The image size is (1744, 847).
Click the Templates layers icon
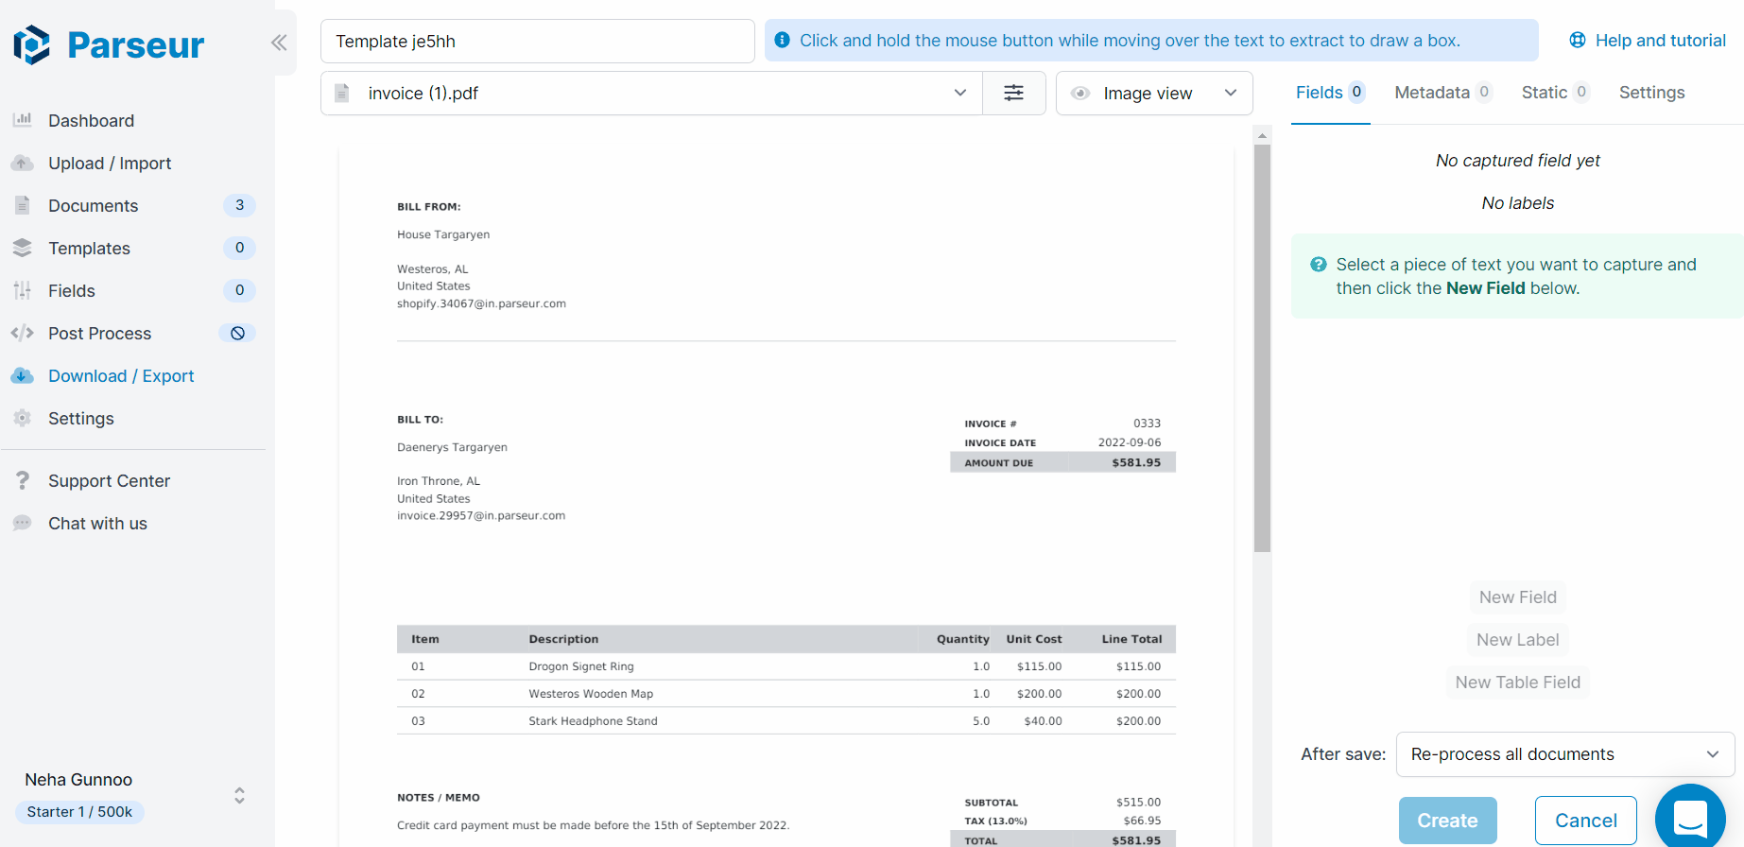(23, 248)
